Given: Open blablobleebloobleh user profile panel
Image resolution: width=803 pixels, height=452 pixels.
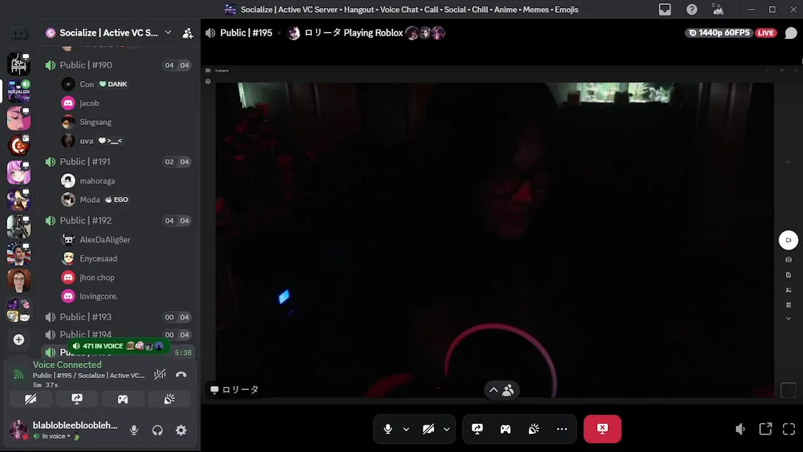Looking at the screenshot, I should coord(64,430).
